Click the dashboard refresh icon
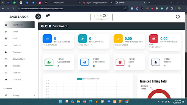The image size is (187, 105). pyautogui.click(x=46, y=26)
